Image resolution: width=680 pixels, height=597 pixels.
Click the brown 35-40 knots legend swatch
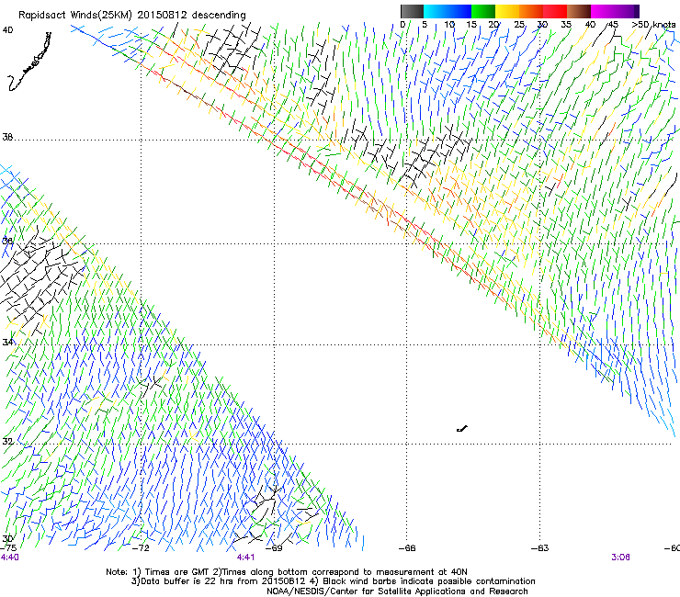(579, 11)
